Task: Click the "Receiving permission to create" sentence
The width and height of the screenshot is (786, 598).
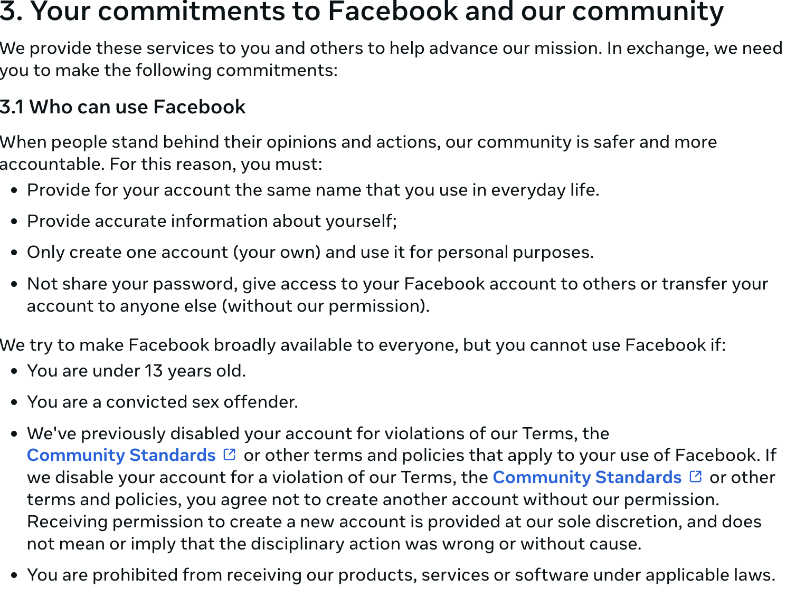Action: tap(394, 522)
